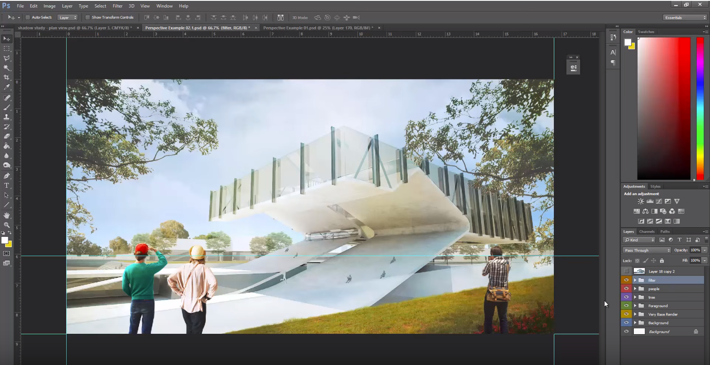Enable the Auto-Select checkbox
Viewport: 710px width, 365px height.
coord(28,17)
